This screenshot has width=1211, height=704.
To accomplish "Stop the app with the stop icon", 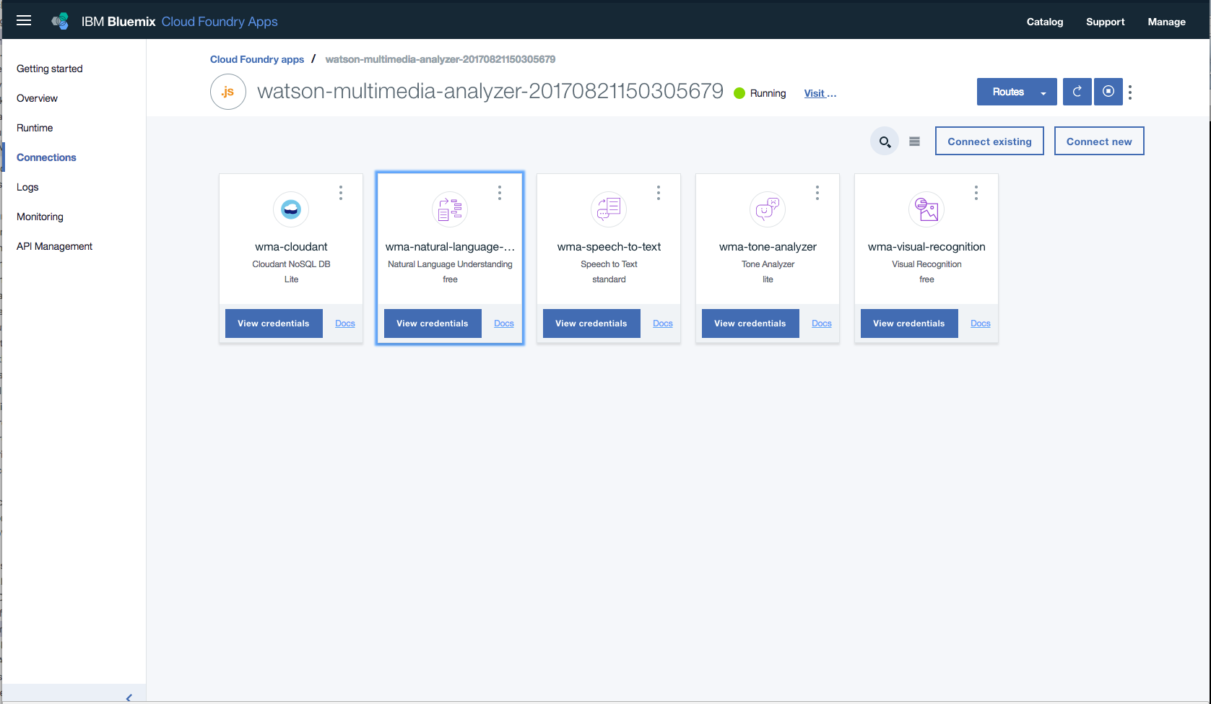I will tap(1108, 92).
